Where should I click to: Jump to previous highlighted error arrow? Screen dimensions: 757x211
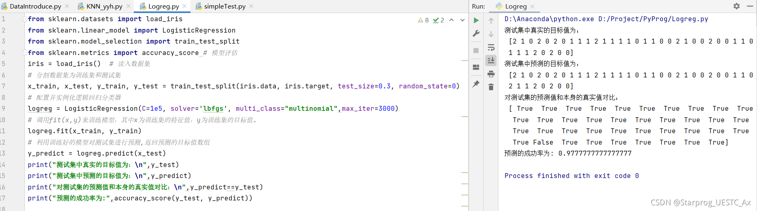click(x=452, y=20)
